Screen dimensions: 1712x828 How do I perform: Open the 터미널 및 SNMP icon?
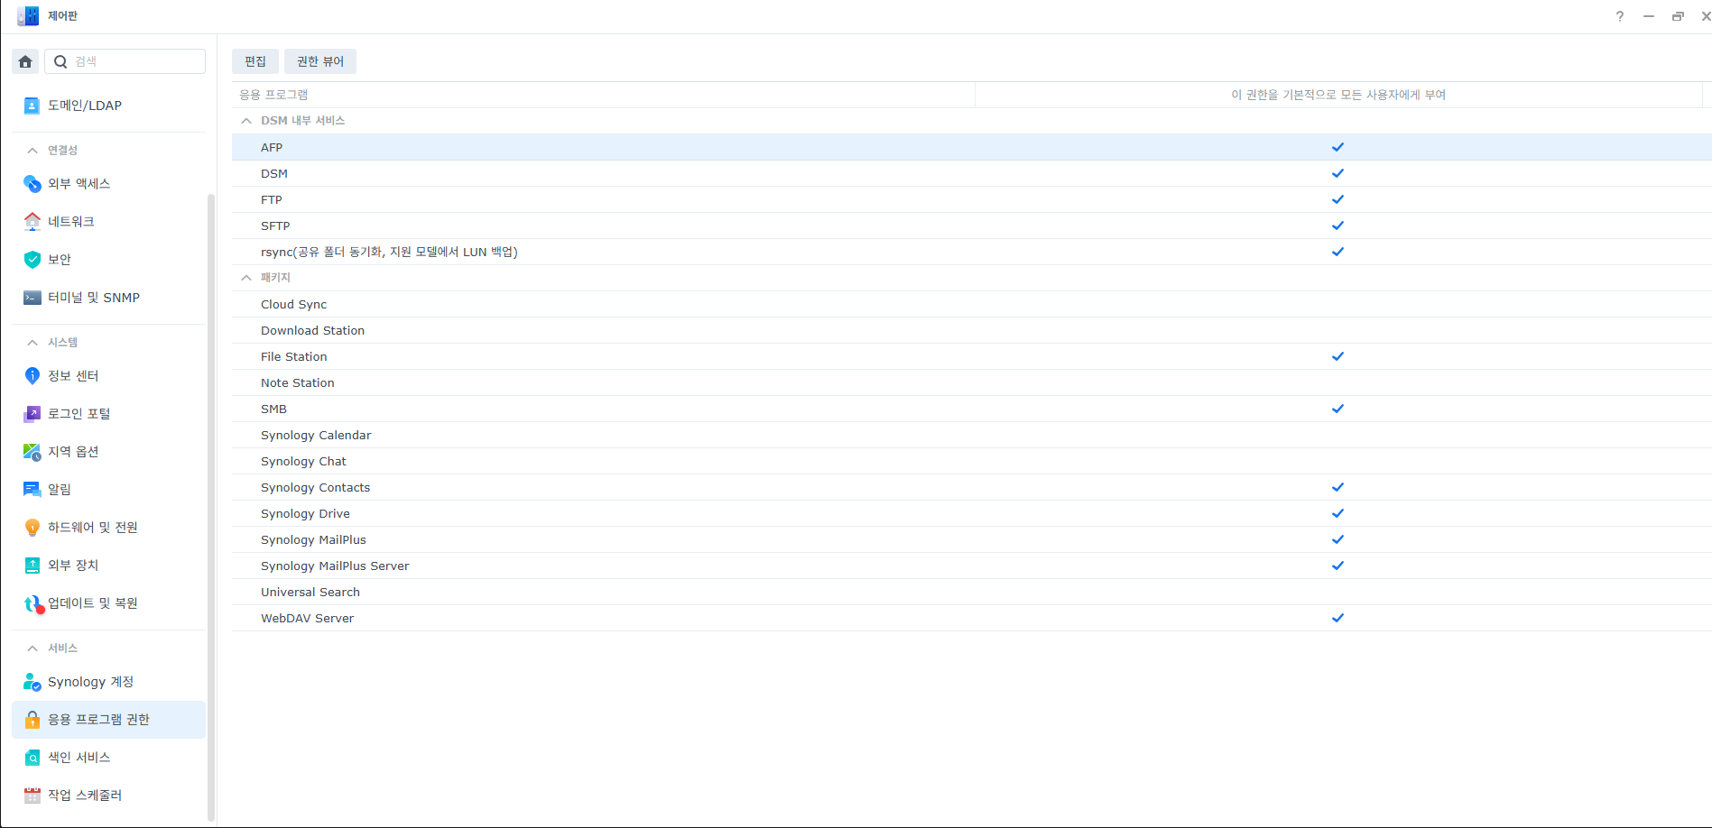32,298
